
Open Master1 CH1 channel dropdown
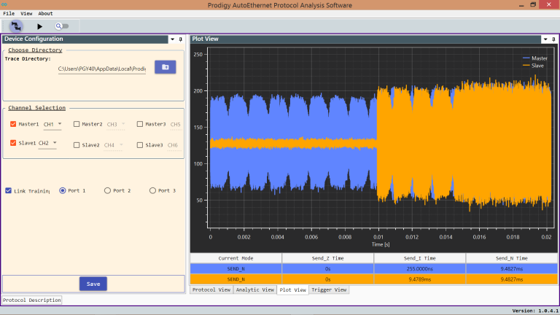(x=52, y=124)
